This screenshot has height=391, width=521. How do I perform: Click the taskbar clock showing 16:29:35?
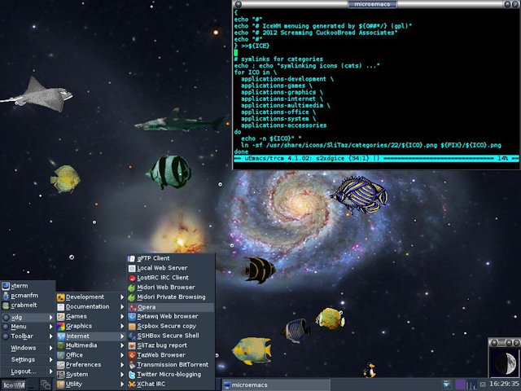pos(504,384)
